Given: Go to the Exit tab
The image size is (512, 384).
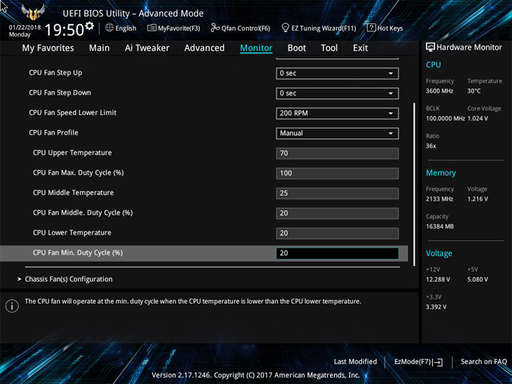Looking at the screenshot, I should (360, 48).
